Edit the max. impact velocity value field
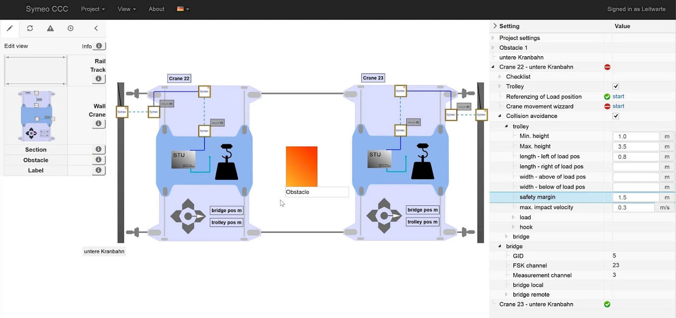 [633, 208]
